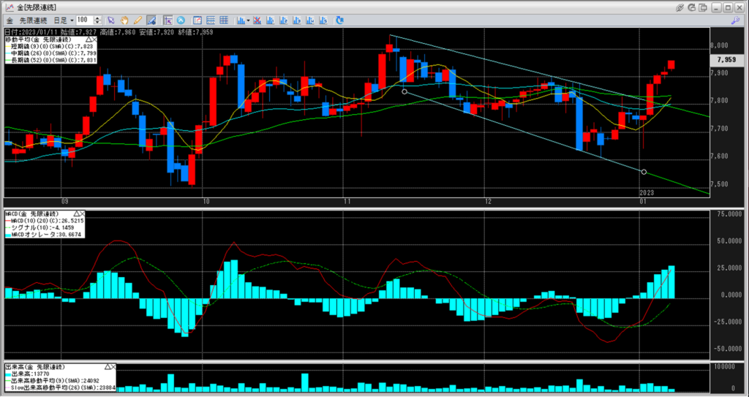Click the シグナル(10) legend line
The image size is (749, 397).
pyautogui.click(x=39, y=227)
